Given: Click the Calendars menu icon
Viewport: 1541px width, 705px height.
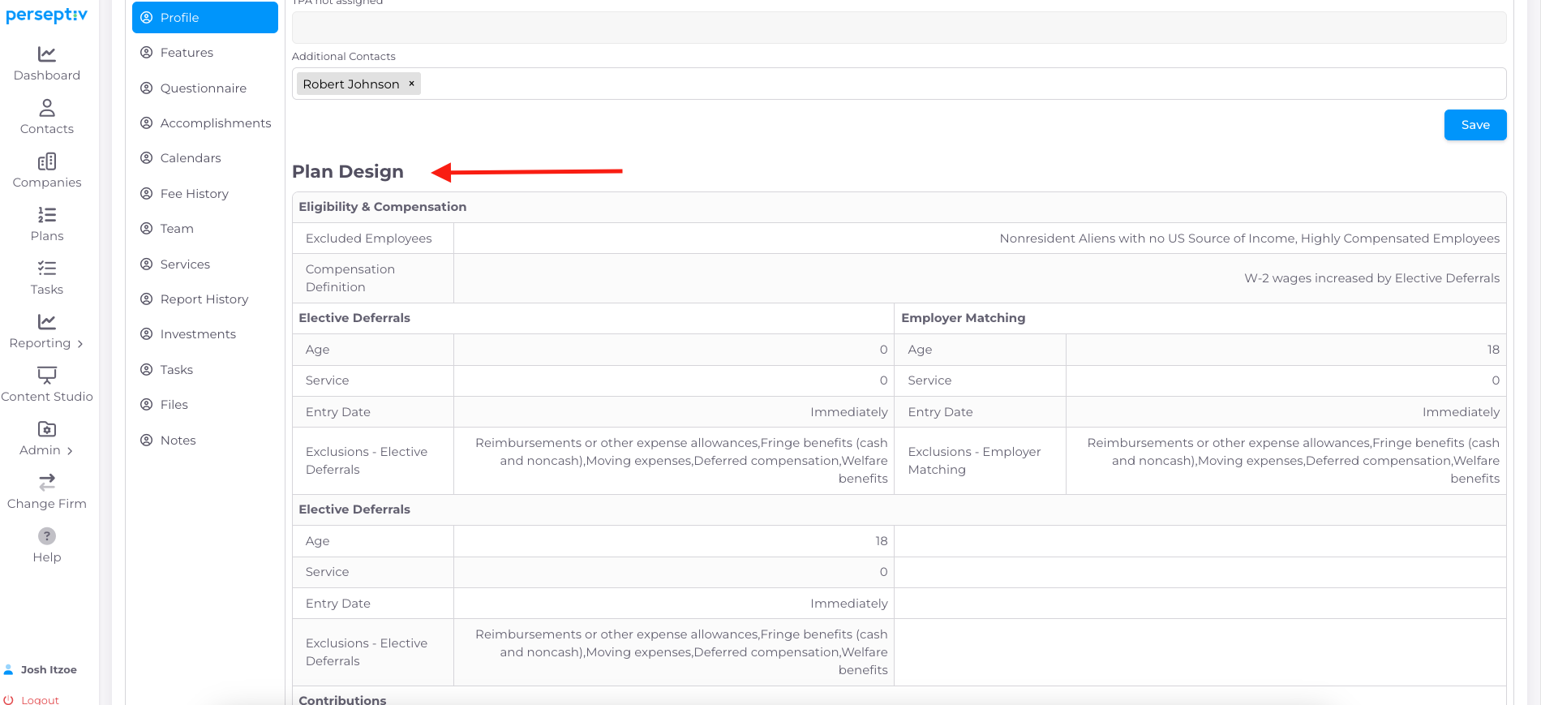Looking at the screenshot, I should (147, 158).
